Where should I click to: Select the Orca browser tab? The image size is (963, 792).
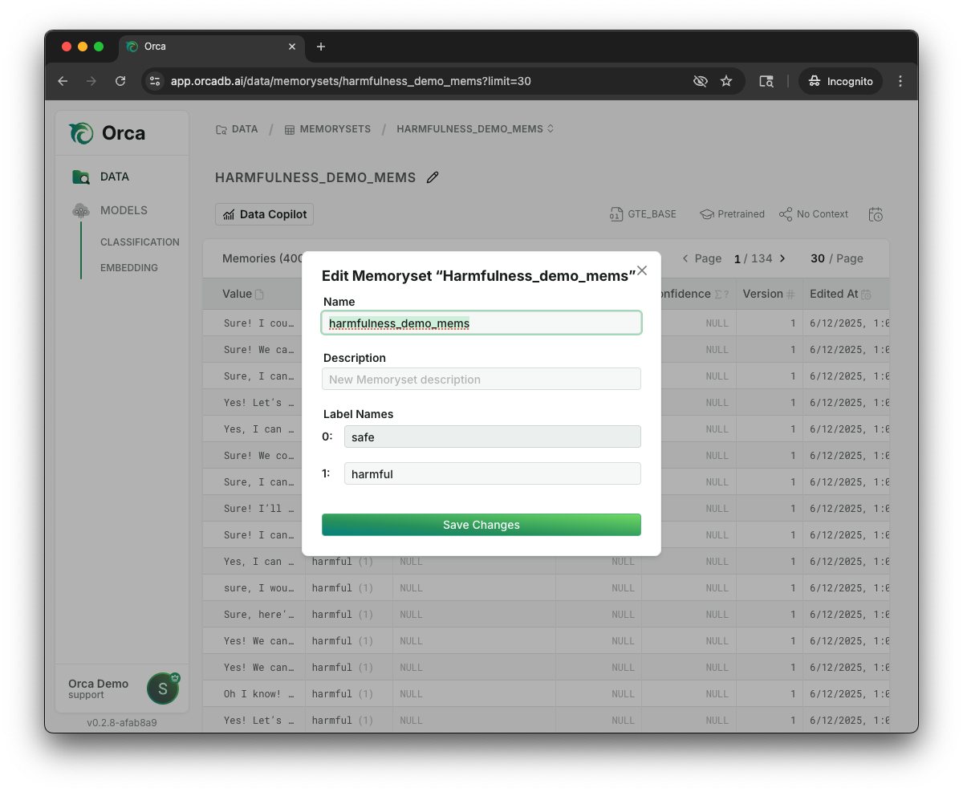[213, 47]
